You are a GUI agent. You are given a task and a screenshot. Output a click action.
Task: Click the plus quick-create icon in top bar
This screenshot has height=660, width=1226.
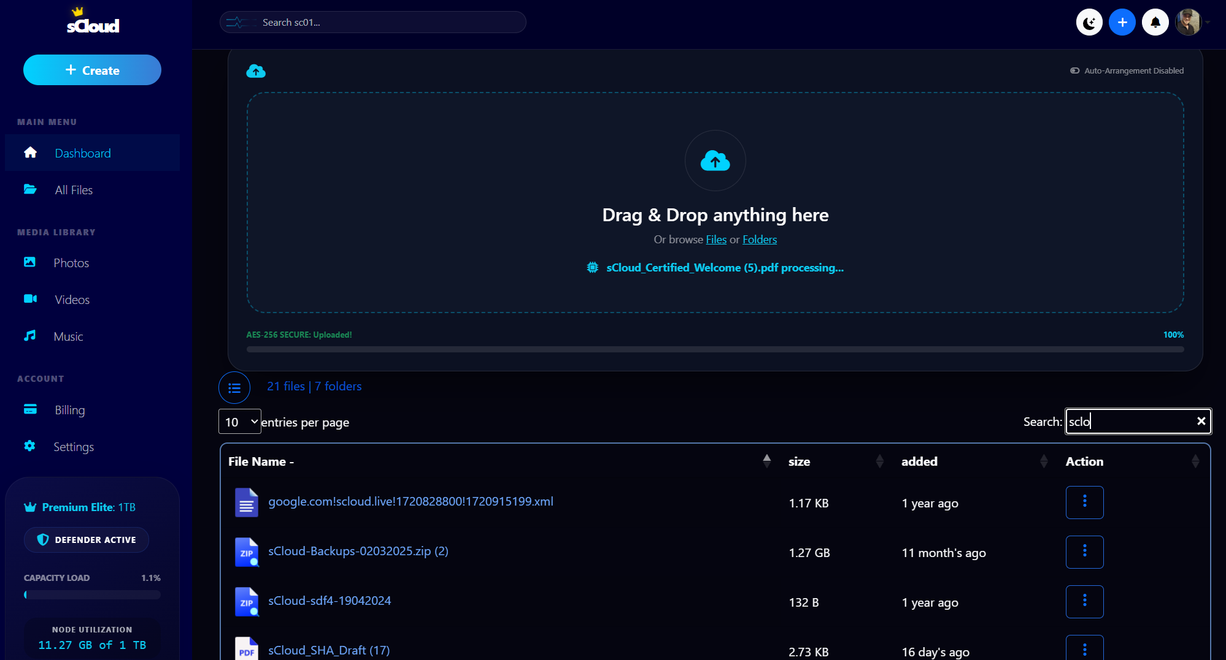pyautogui.click(x=1122, y=22)
